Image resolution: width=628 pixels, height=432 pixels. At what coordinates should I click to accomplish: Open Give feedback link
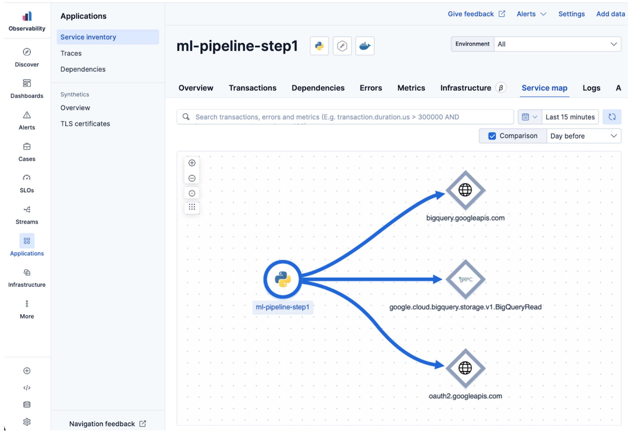(476, 14)
